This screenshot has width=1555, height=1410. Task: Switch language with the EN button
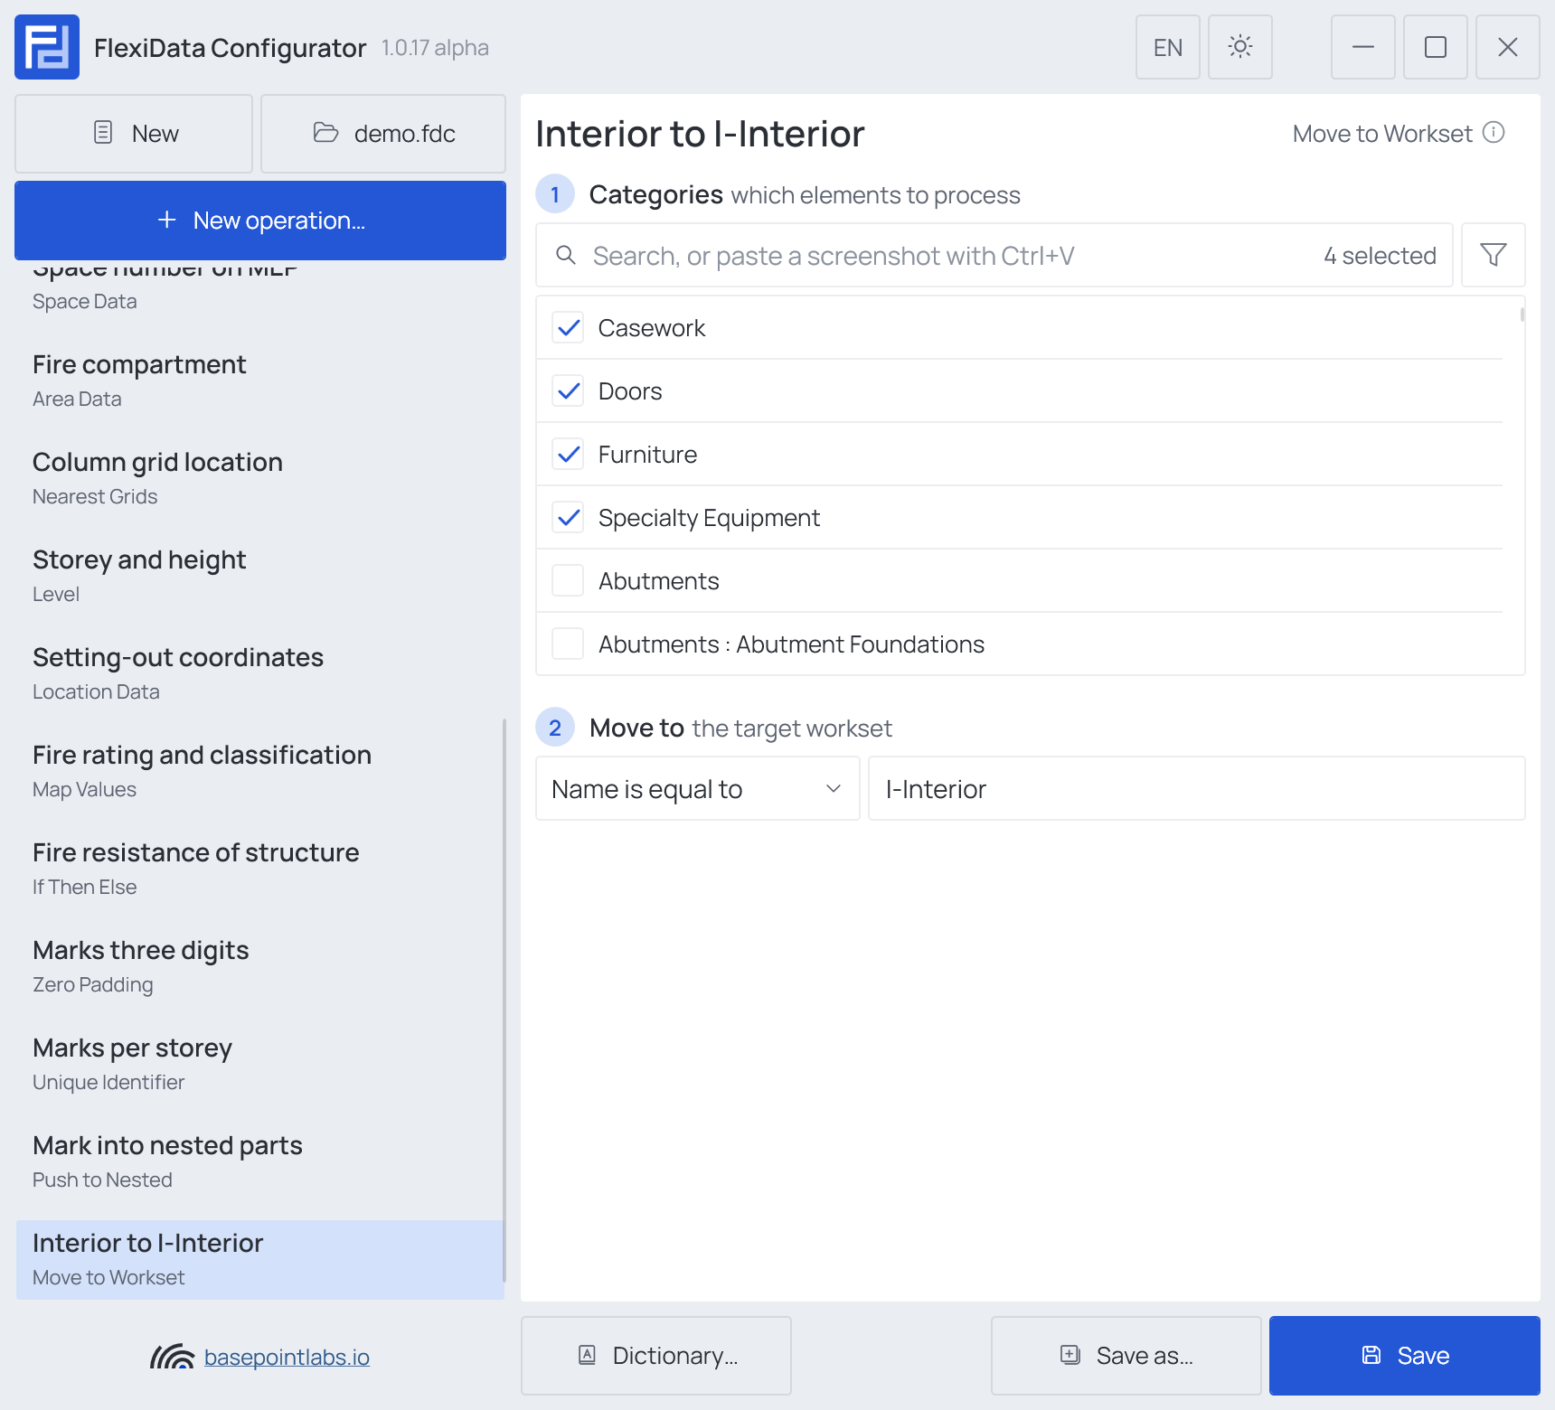pyautogui.click(x=1168, y=47)
